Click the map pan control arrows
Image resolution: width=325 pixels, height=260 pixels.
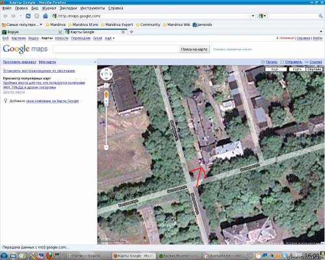(107, 74)
